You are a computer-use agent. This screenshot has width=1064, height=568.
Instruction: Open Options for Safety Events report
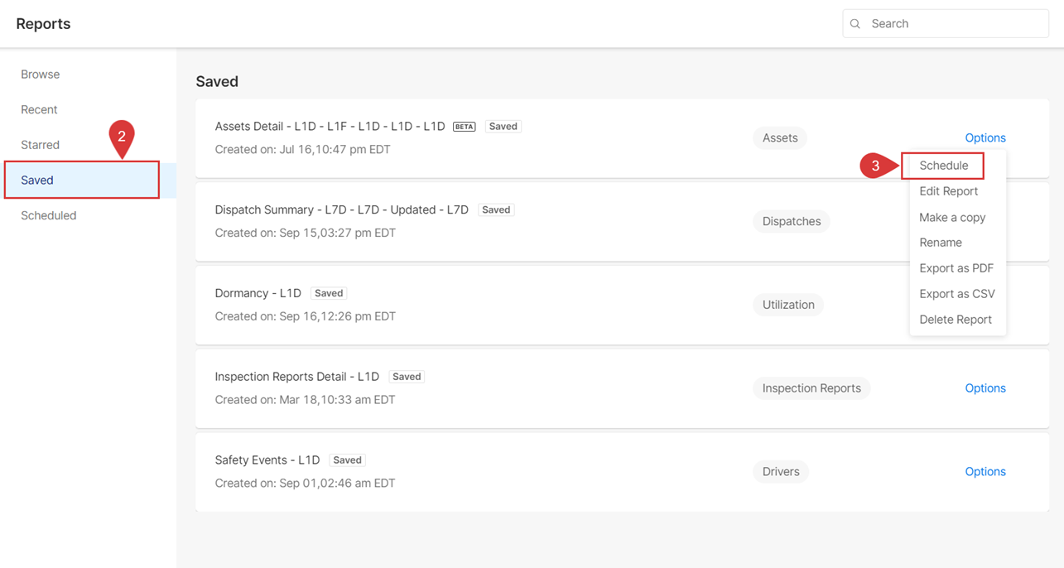pyautogui.click(x=985, y=472)
